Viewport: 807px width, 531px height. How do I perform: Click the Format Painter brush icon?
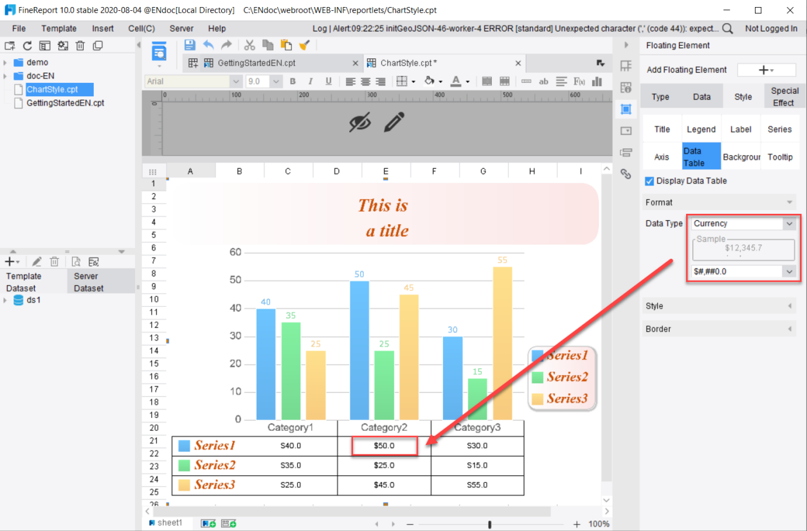[x=305, y=45]
